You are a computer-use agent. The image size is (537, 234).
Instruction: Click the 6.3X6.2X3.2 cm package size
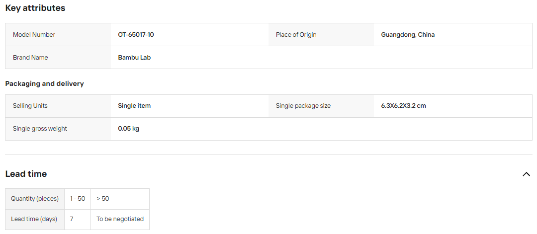[403, 106]
